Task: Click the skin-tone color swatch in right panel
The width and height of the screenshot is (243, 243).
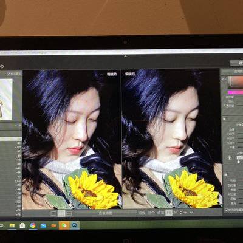Action: (x=235, y=82)
